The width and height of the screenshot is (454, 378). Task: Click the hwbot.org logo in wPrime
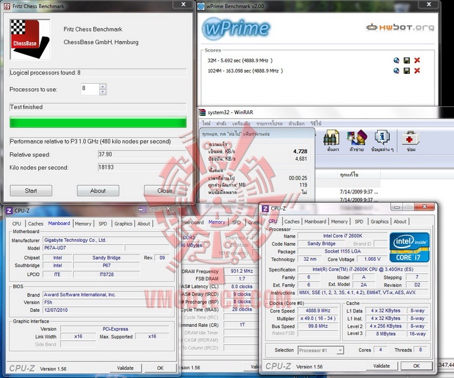click(x=400, y=28)
